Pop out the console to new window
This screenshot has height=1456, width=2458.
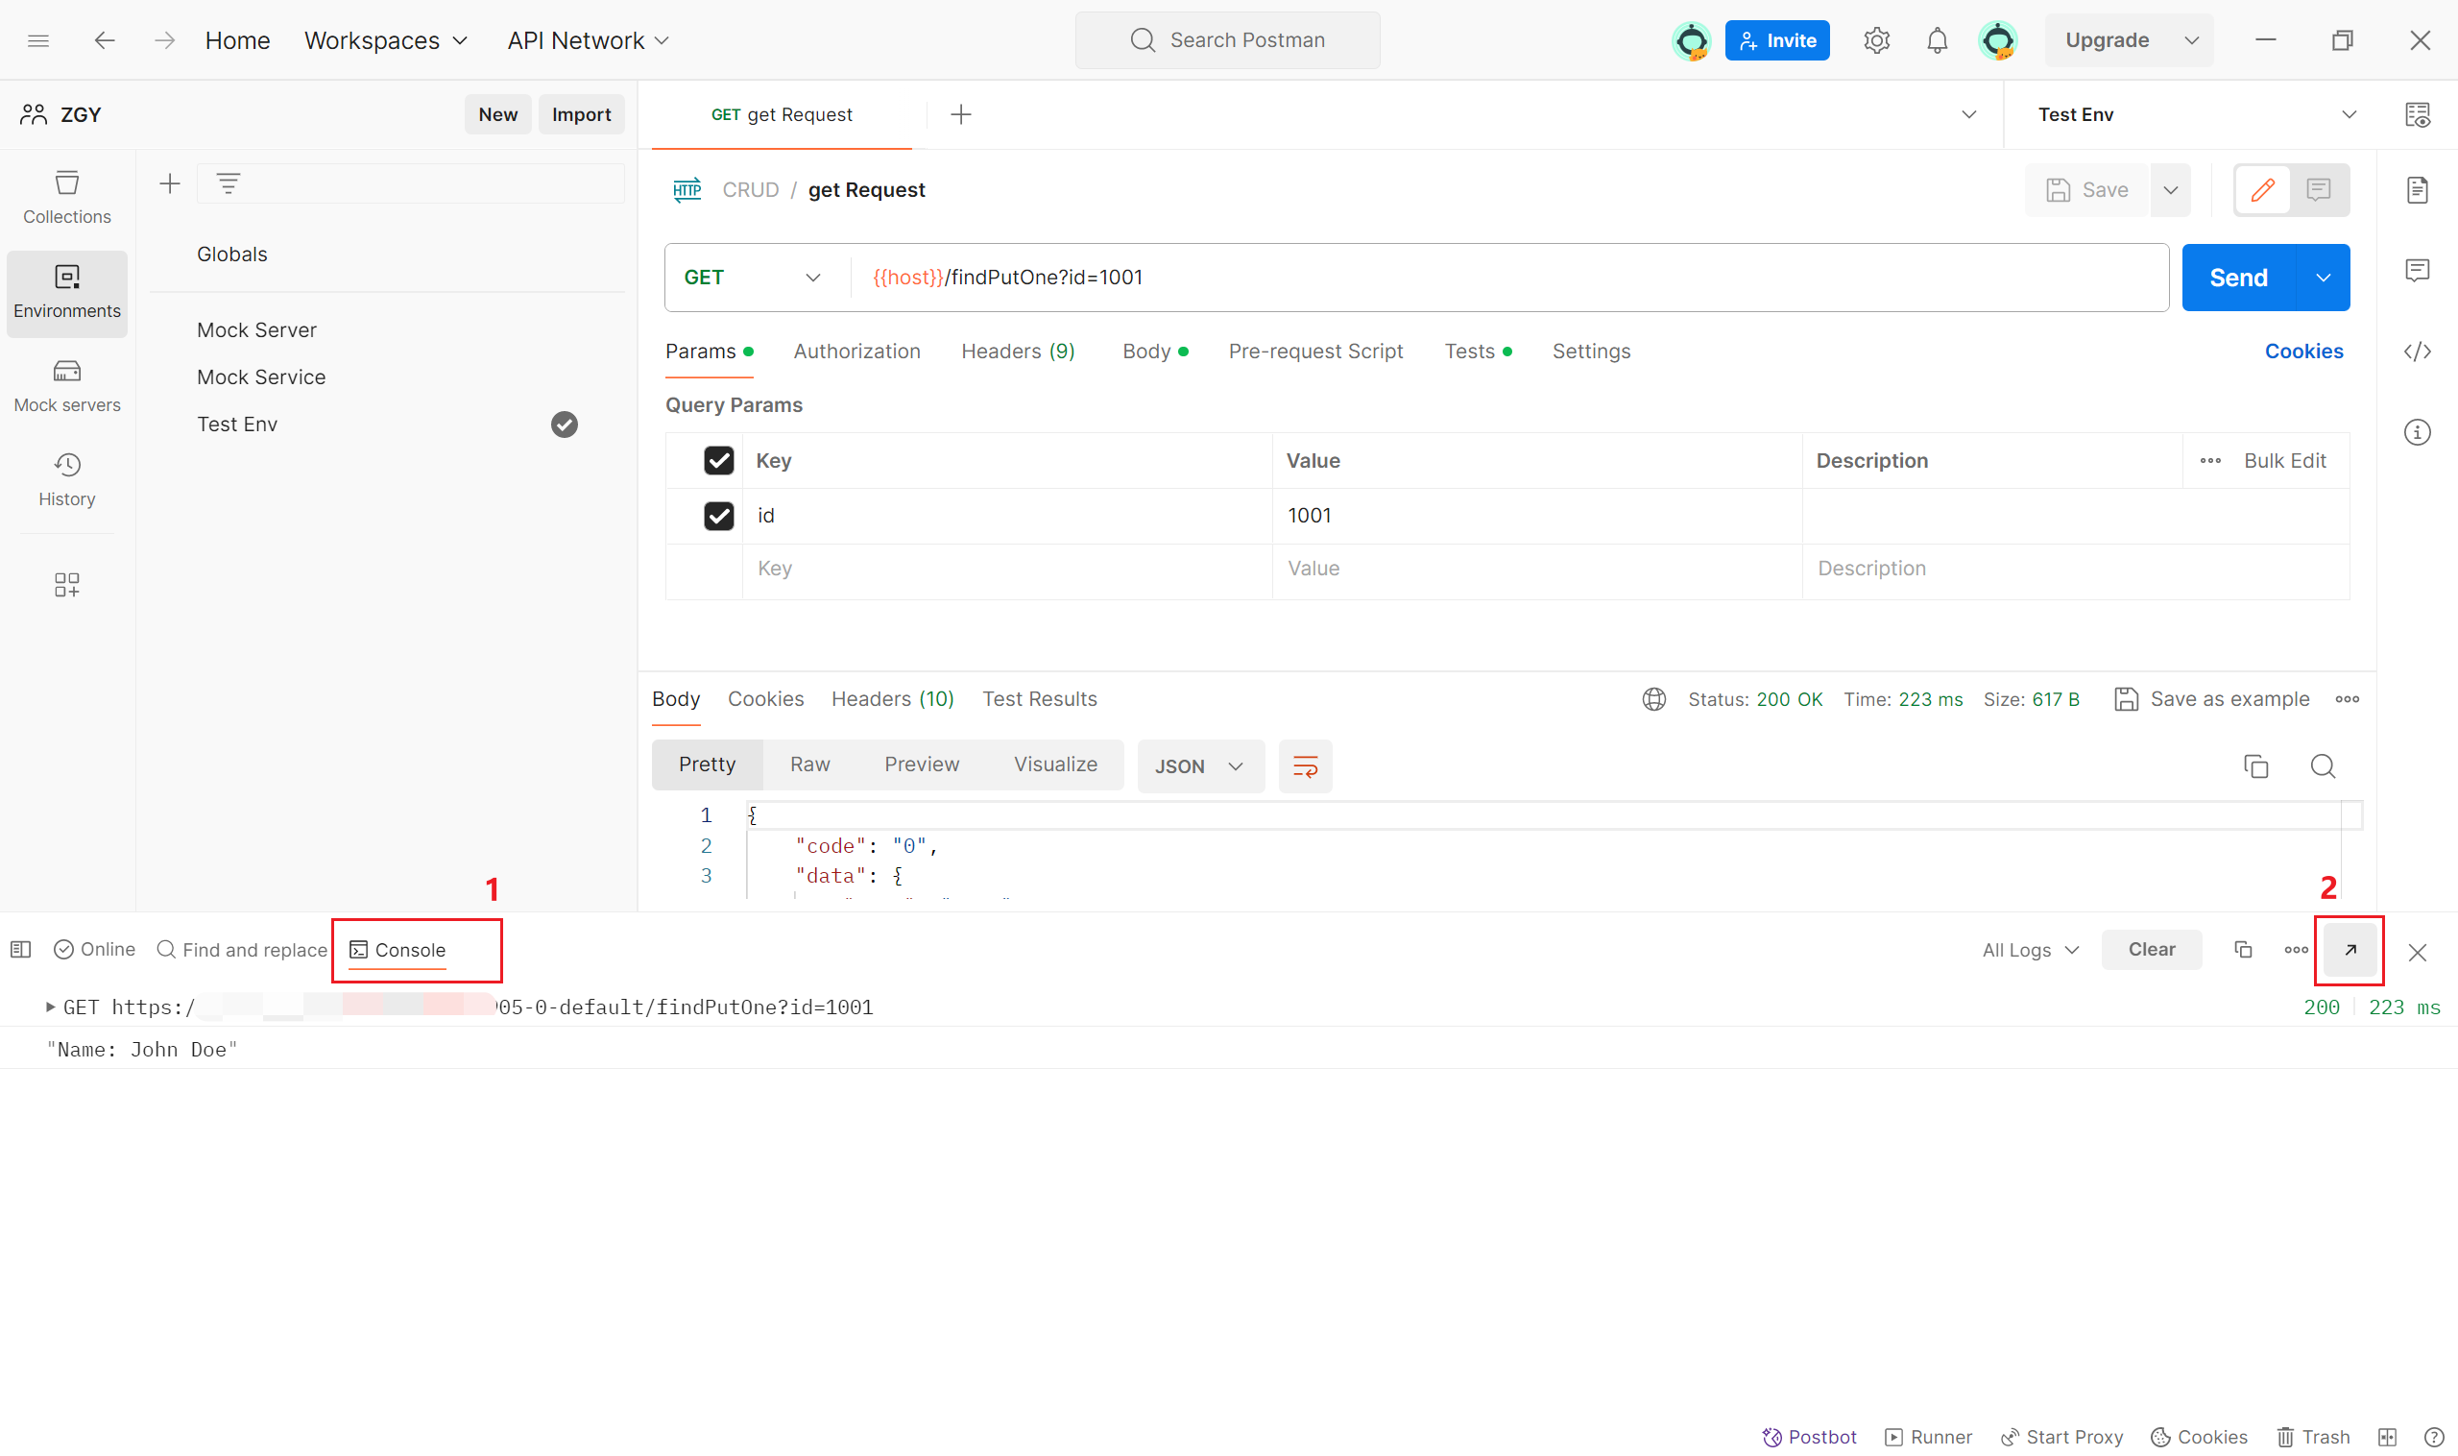2350,950
